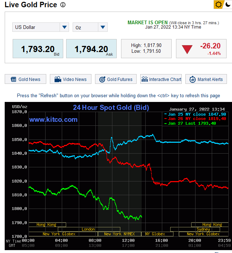Click the 17:00 GMT axis label

(x=128, y=245)
